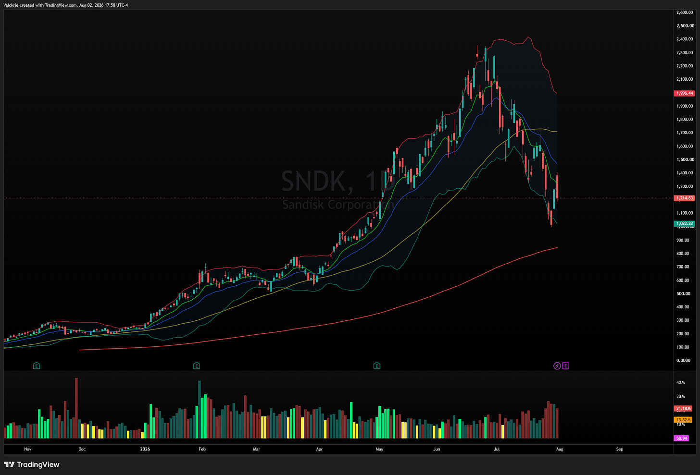700x475 pixels.
Task: Select Apr on the time axis
Action: click(x=319, y=450)
